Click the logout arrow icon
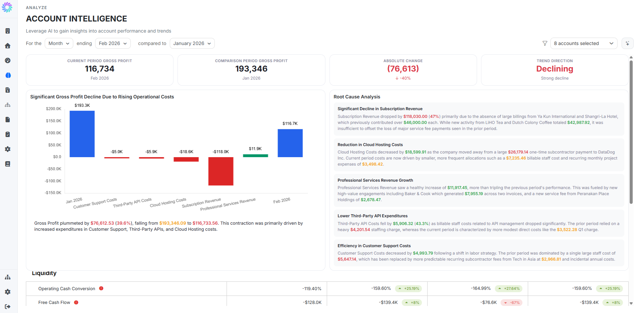 [8, 307]
